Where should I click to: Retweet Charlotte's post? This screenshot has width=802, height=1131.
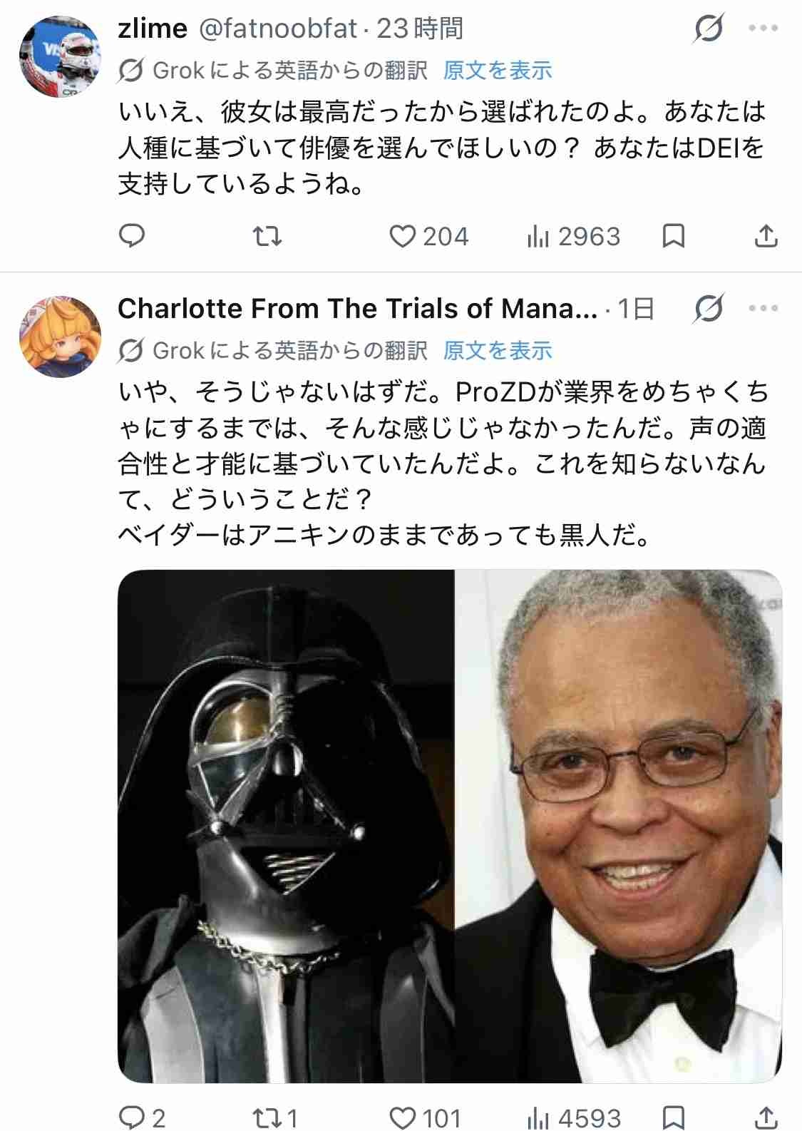point(275,1116)
